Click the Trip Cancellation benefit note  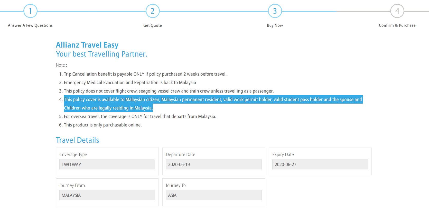click(x=145, y=74)
